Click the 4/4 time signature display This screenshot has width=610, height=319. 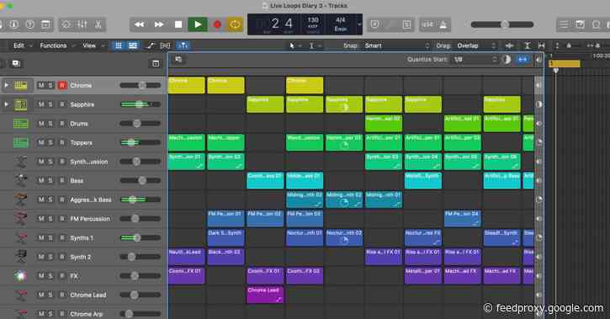(x=341, y=19)
